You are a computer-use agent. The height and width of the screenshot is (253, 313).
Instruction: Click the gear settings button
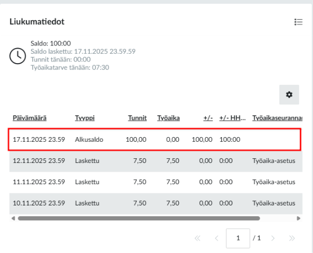pyautogui.click(x=289, y=94)
